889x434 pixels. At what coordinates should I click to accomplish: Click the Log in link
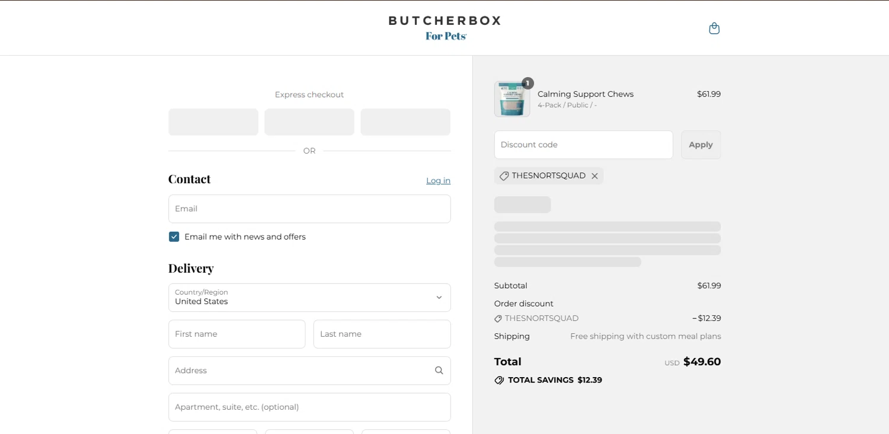point(438,181)
